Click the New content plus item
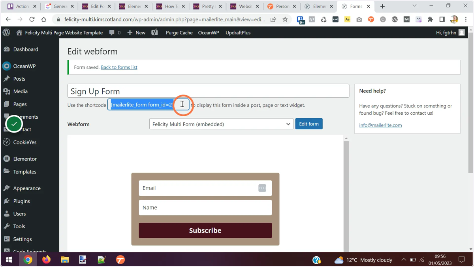The image size is (474, 267). click(136, 33)
